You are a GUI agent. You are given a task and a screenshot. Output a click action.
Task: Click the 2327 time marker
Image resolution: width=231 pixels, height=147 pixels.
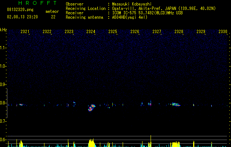[157, 32]
